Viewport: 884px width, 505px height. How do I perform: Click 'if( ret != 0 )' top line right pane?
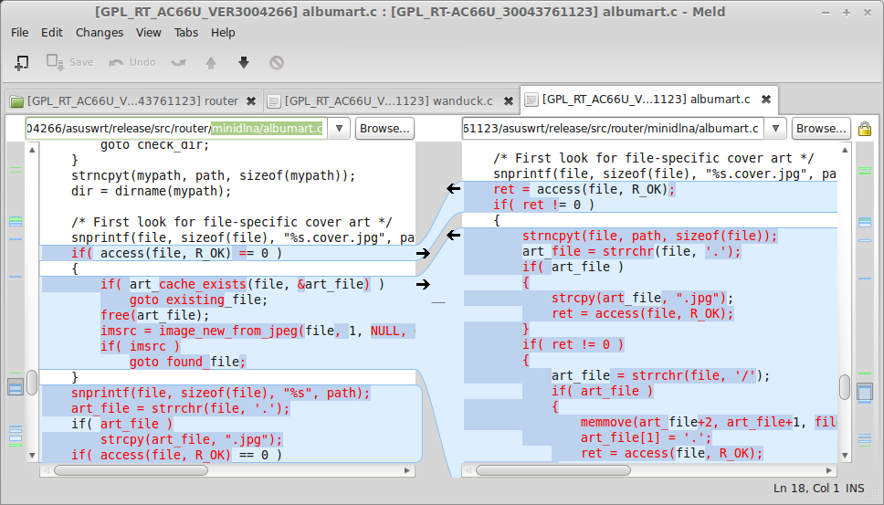coord(544,205)
